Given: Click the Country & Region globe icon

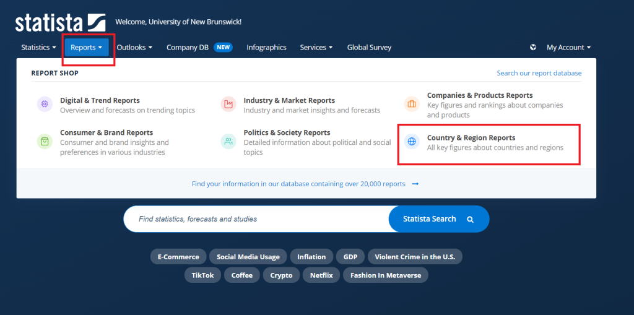Looking at the screenshot, I should 412,141.
